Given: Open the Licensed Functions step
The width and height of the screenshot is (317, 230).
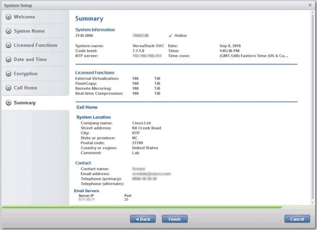Looking at the screenshot, I should [x=35, y=45].
